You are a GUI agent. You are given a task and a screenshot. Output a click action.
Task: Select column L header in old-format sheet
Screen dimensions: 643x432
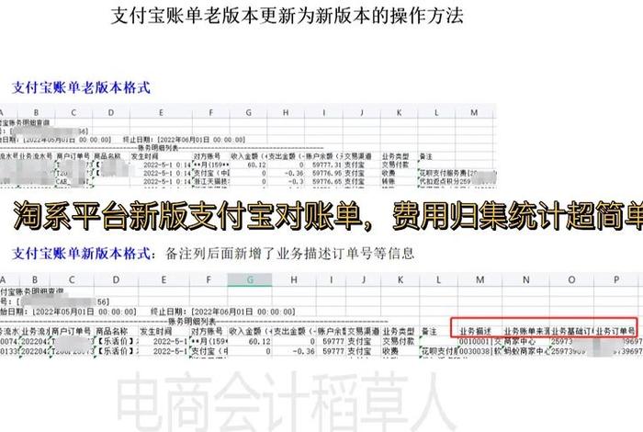436,112
